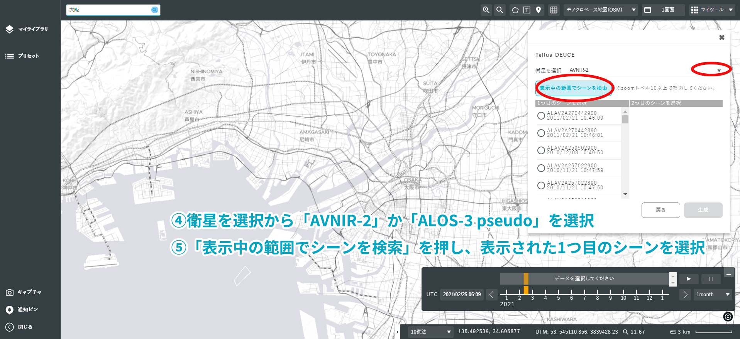
Task: Click キャプチャ camera item
Action: [x=24, y=292]
